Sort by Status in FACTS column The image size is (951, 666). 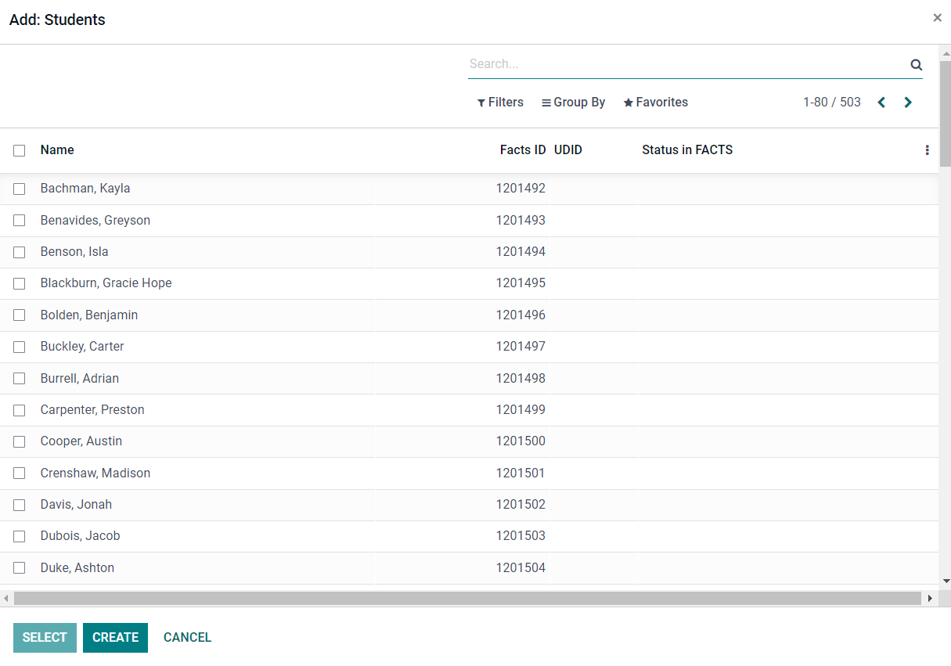tap(687, 149)
